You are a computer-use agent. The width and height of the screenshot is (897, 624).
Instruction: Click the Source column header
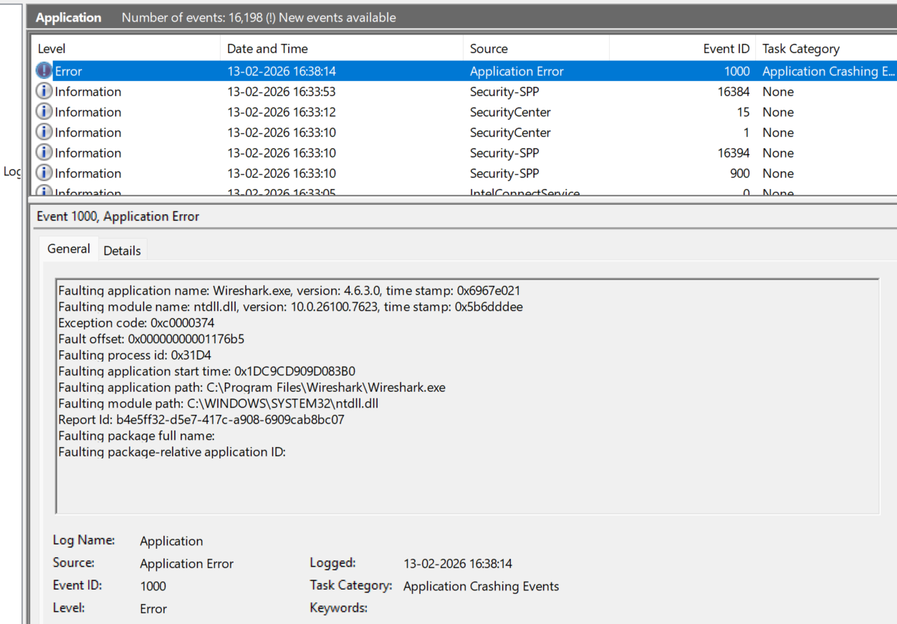pos(489,49)
